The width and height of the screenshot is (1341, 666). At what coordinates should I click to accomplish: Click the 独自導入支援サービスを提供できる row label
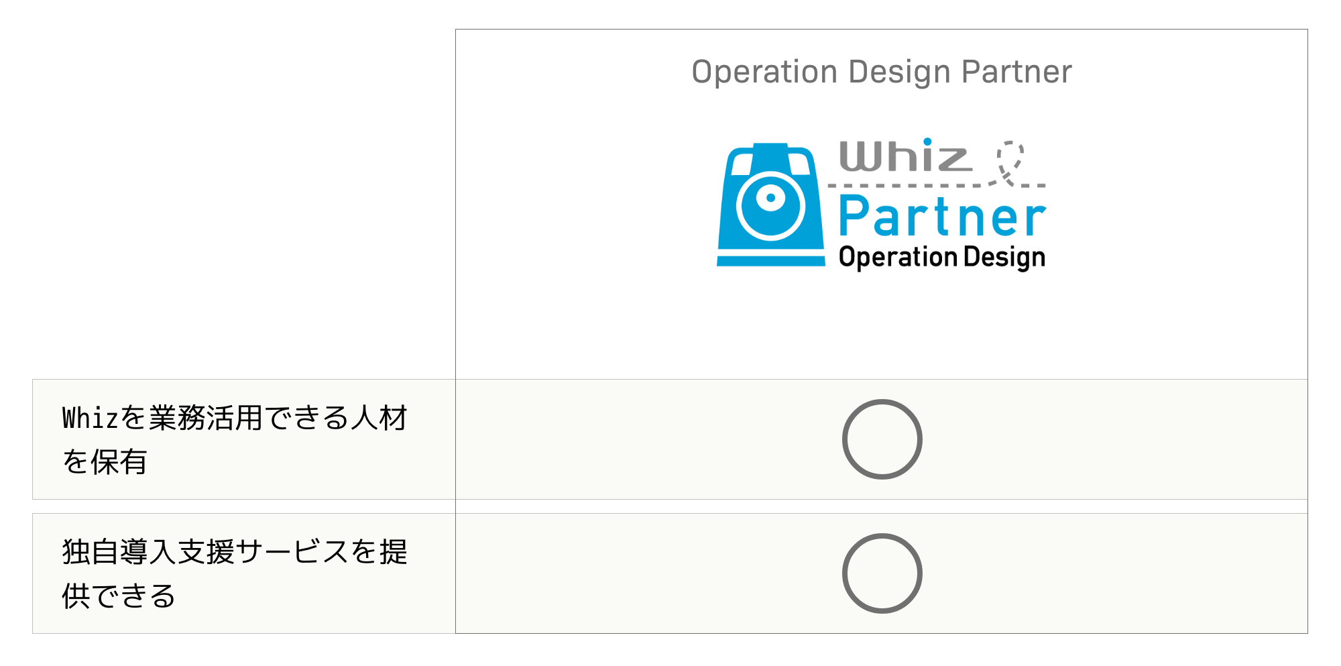point(235,573)
